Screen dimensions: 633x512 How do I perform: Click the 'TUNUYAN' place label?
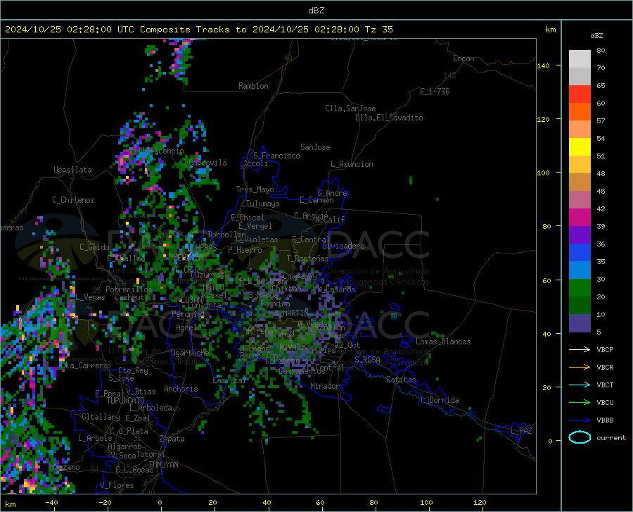(163, 465)
